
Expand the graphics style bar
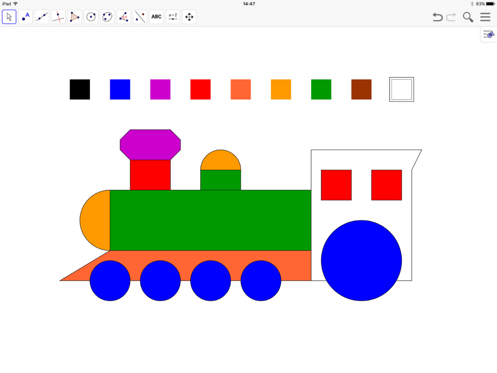488,34
